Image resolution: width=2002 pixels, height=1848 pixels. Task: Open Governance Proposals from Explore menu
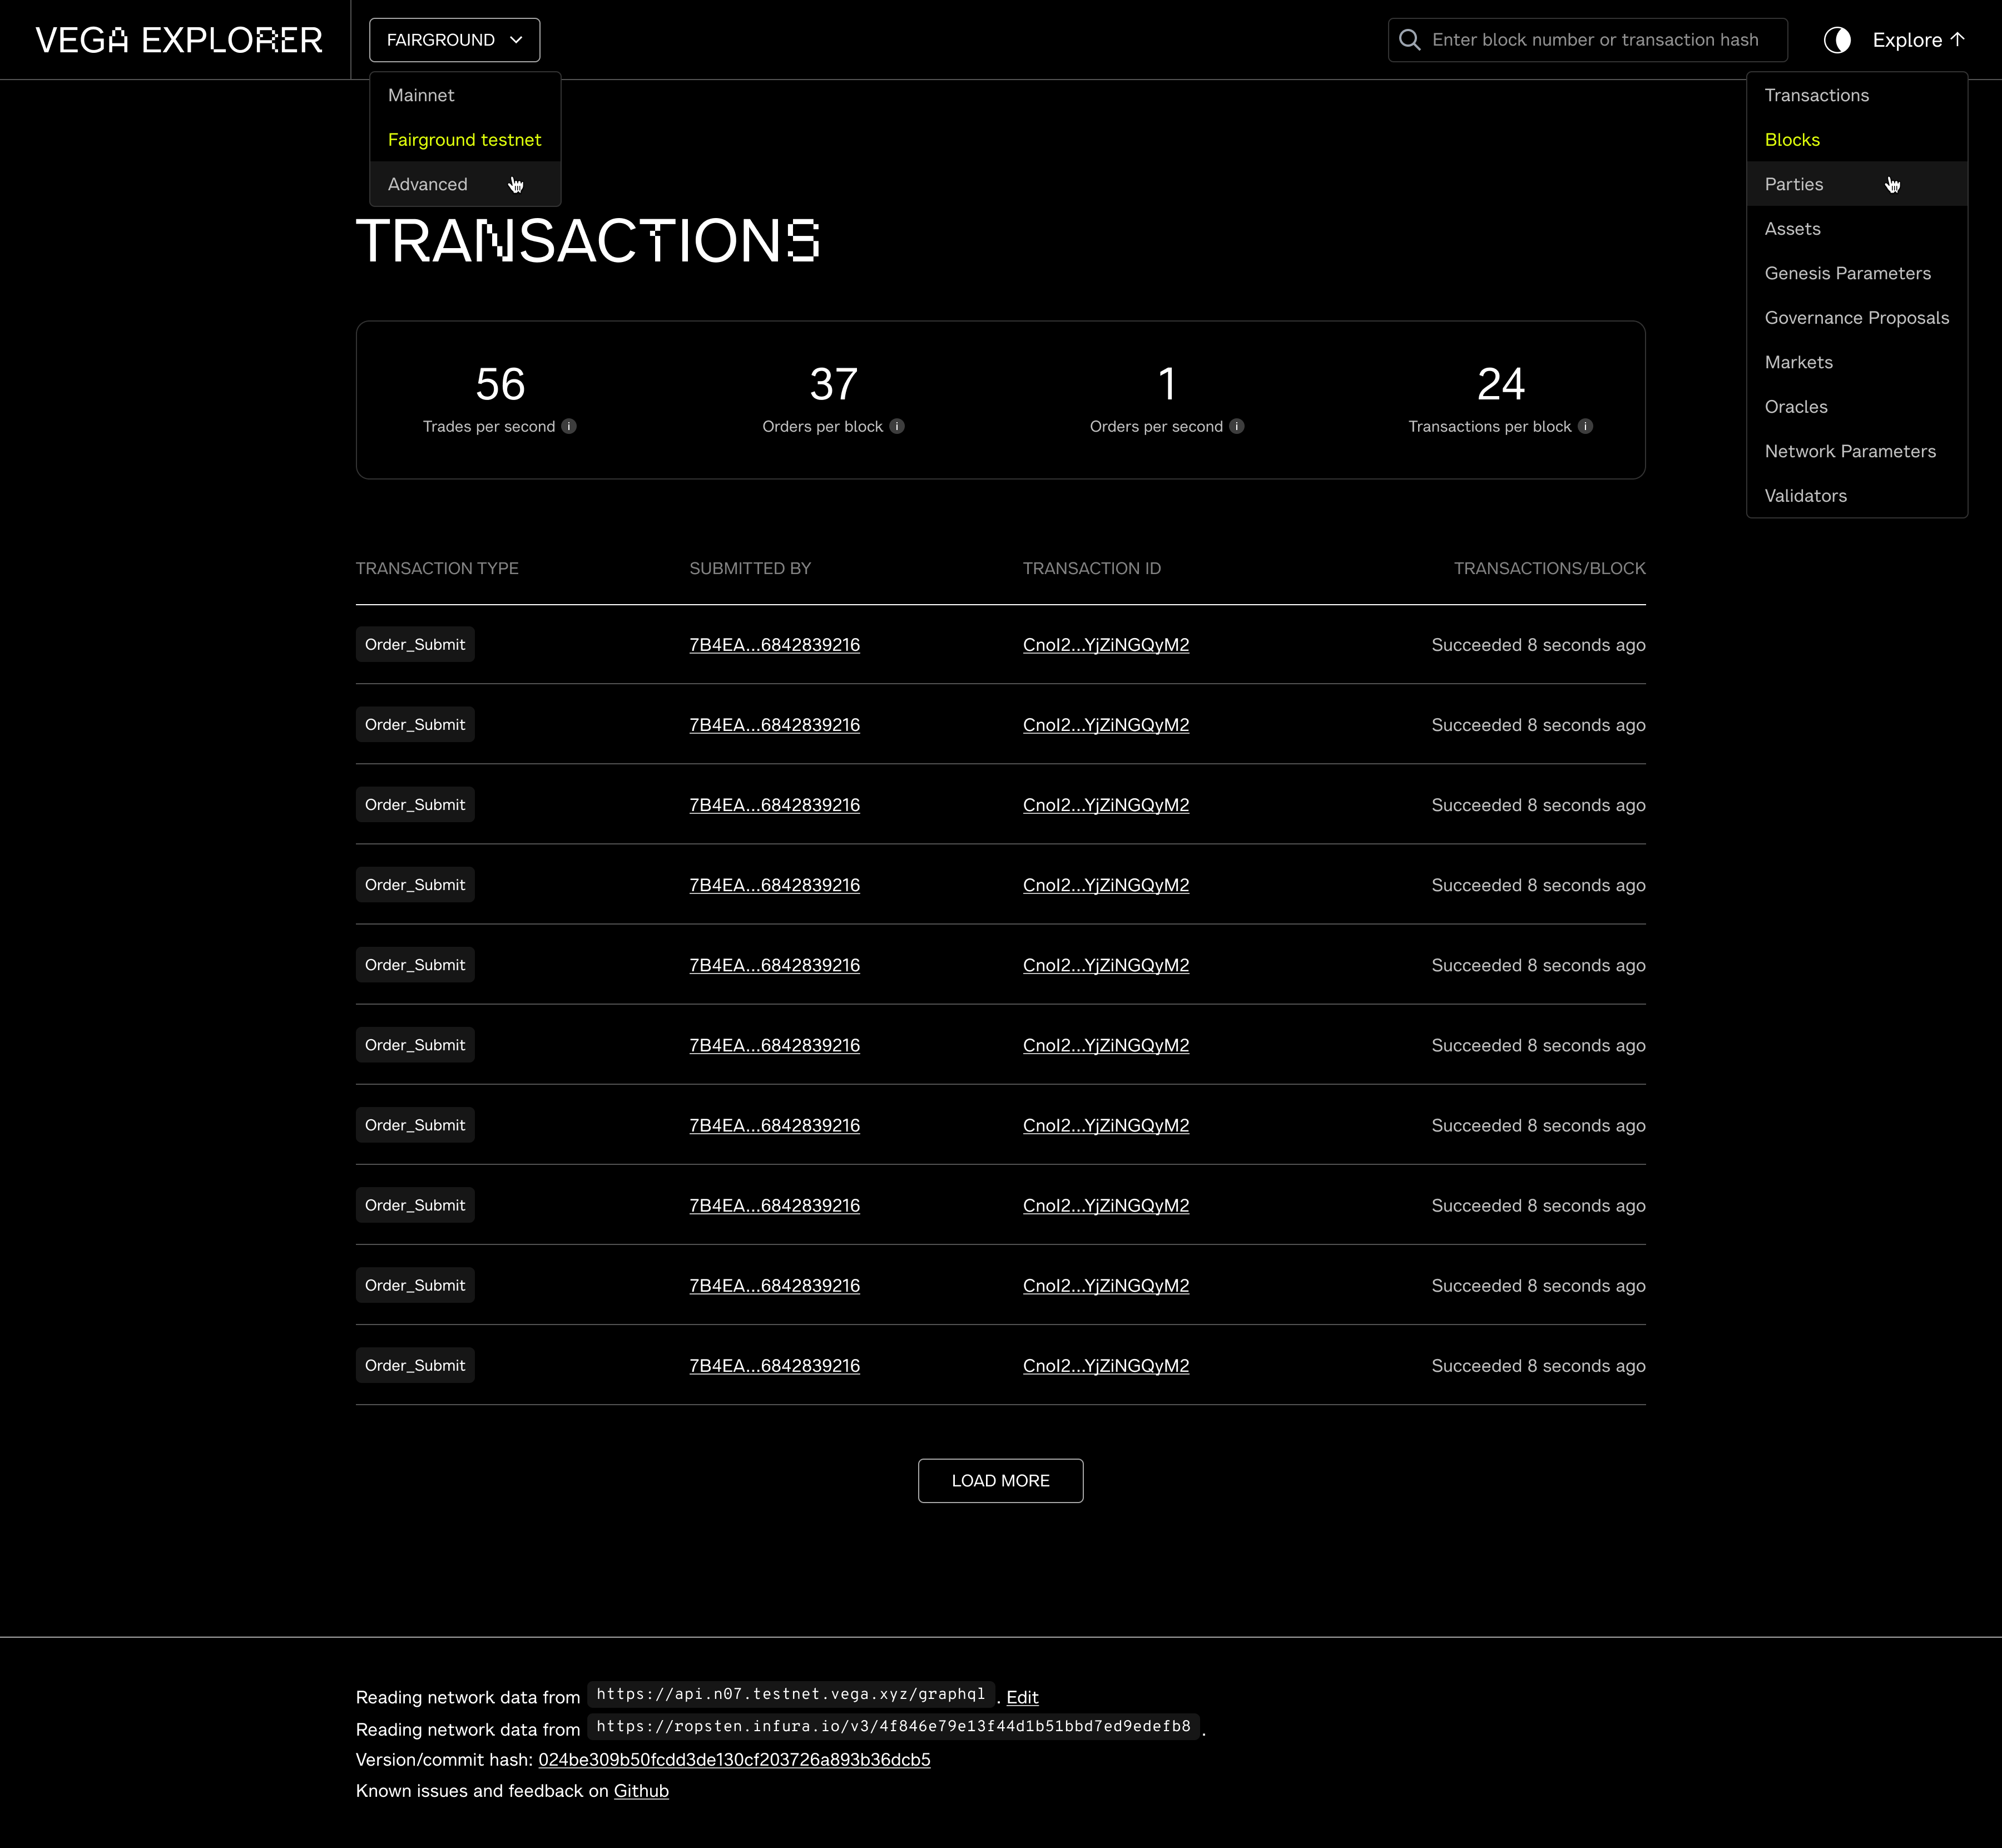(x=1857, y=317)
